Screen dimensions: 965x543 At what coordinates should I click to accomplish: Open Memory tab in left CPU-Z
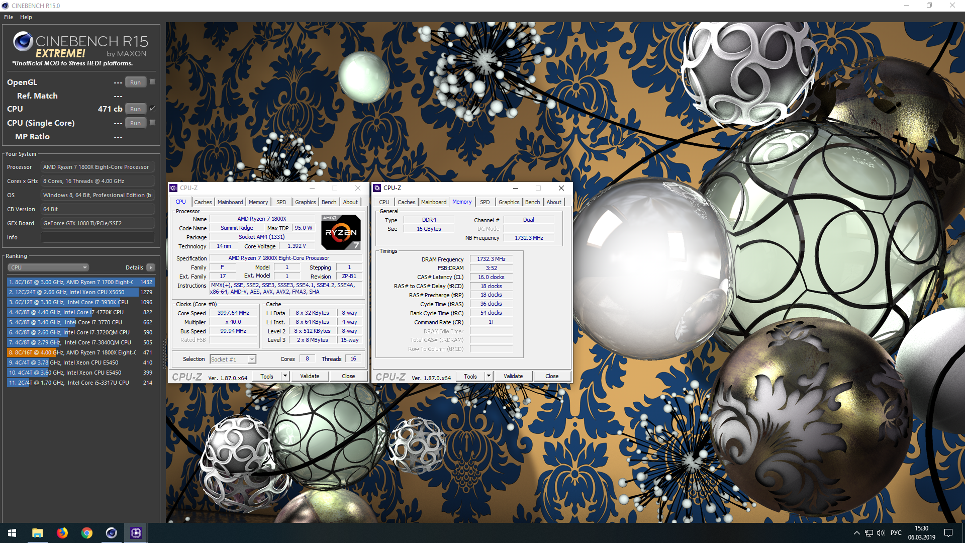[x=258, y=202]
